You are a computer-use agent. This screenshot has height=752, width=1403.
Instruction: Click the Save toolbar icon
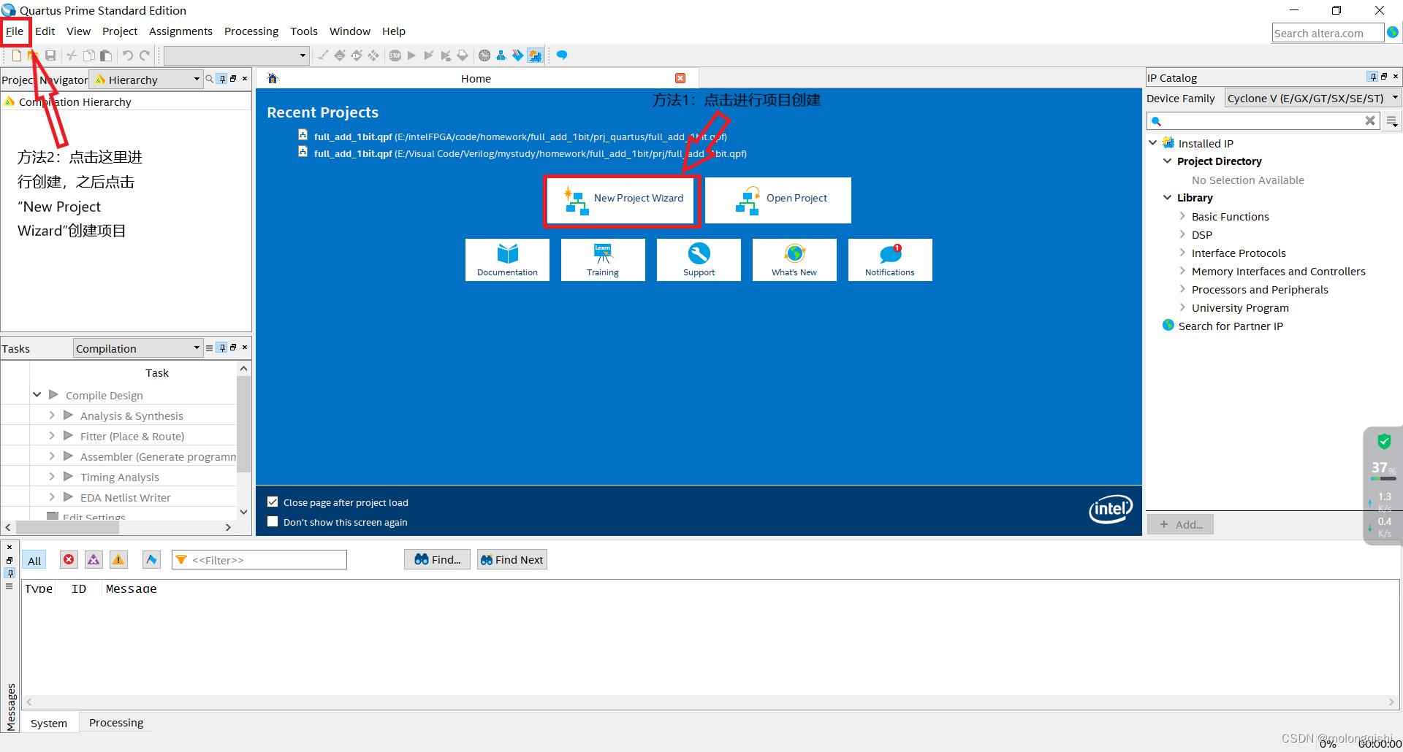click(x=50, y=55)
